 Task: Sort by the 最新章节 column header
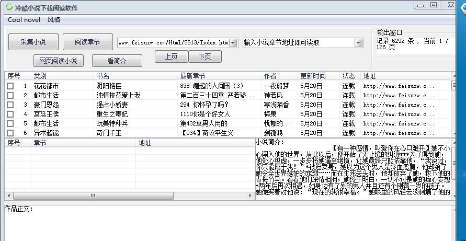tap(219, 76)
